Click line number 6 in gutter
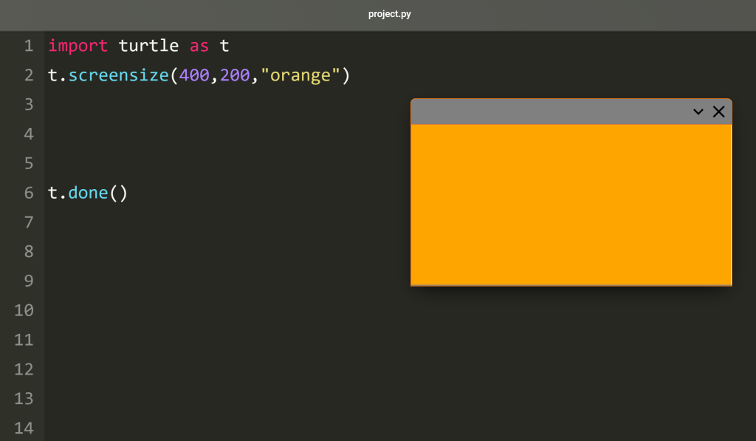The image size is (756, 441). [29, 193]
